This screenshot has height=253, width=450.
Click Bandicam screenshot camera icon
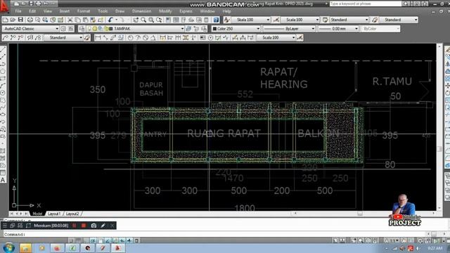tap(94, 226)
